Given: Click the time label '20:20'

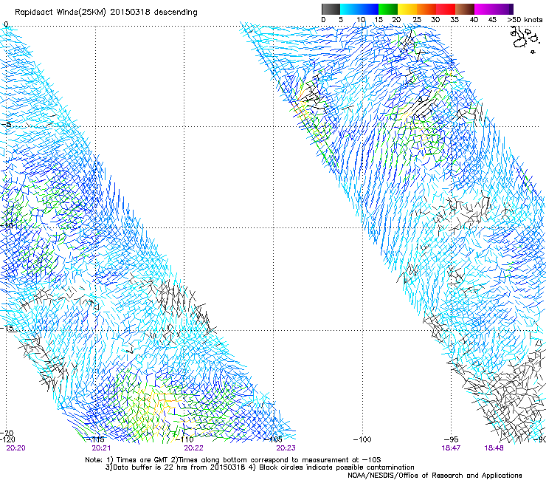Looking at the screenshot, I should tap(16, 448).
